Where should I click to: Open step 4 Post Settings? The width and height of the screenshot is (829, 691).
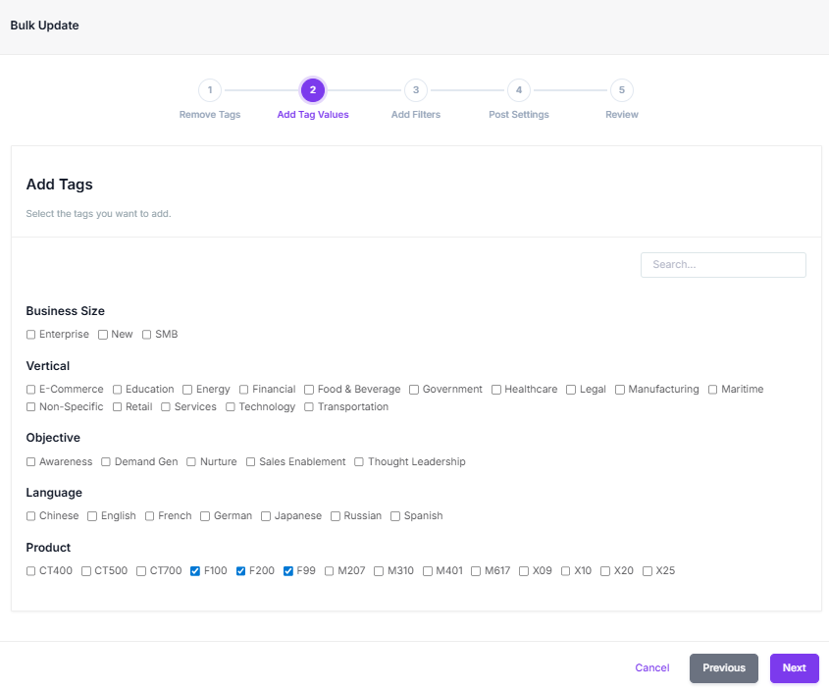coord(519,90)
